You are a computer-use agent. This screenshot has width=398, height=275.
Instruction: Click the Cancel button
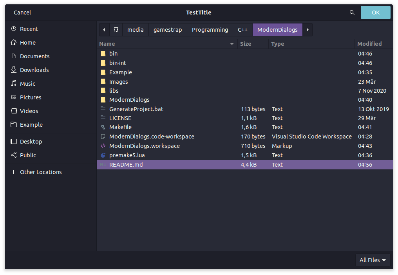22,13
